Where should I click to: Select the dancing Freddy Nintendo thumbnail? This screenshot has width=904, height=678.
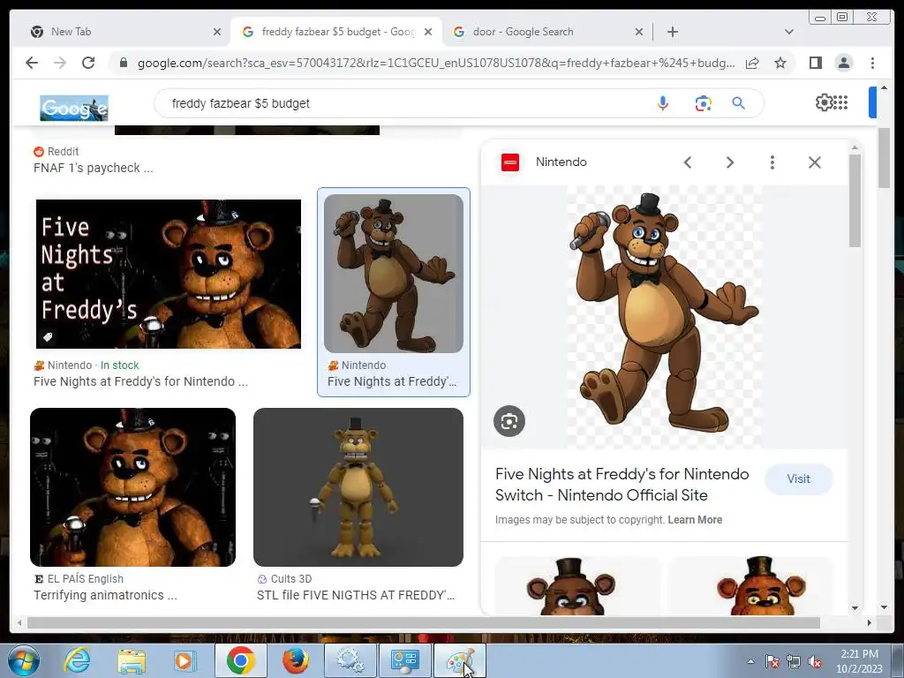(x=393, y=274)
